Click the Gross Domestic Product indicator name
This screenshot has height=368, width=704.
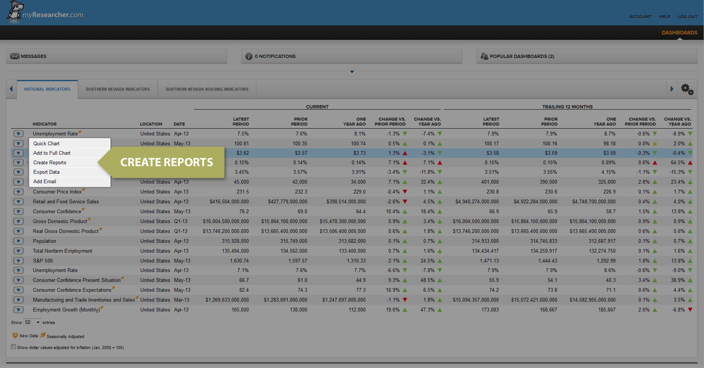60,221
